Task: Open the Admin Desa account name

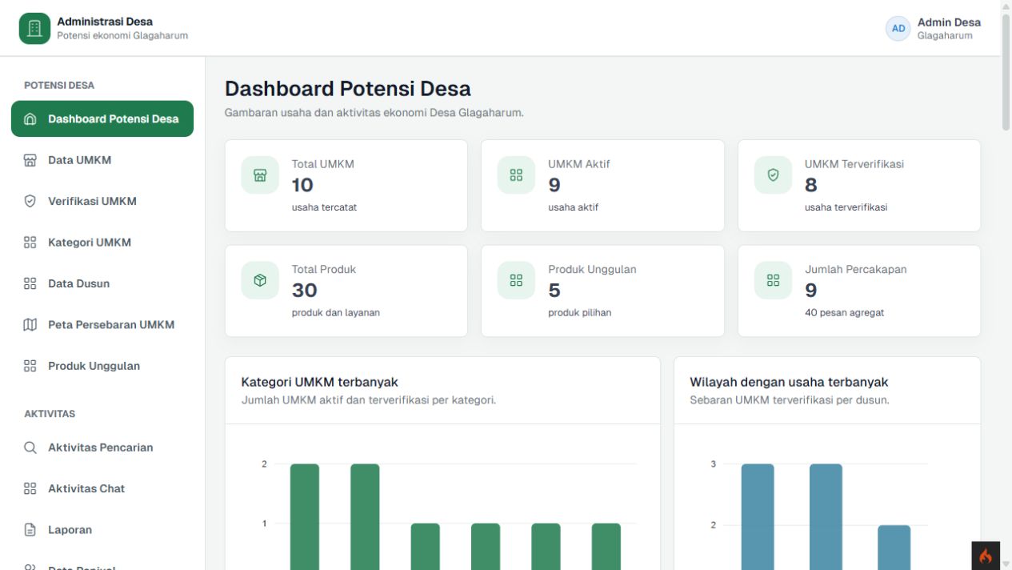Action: (949, 22)
